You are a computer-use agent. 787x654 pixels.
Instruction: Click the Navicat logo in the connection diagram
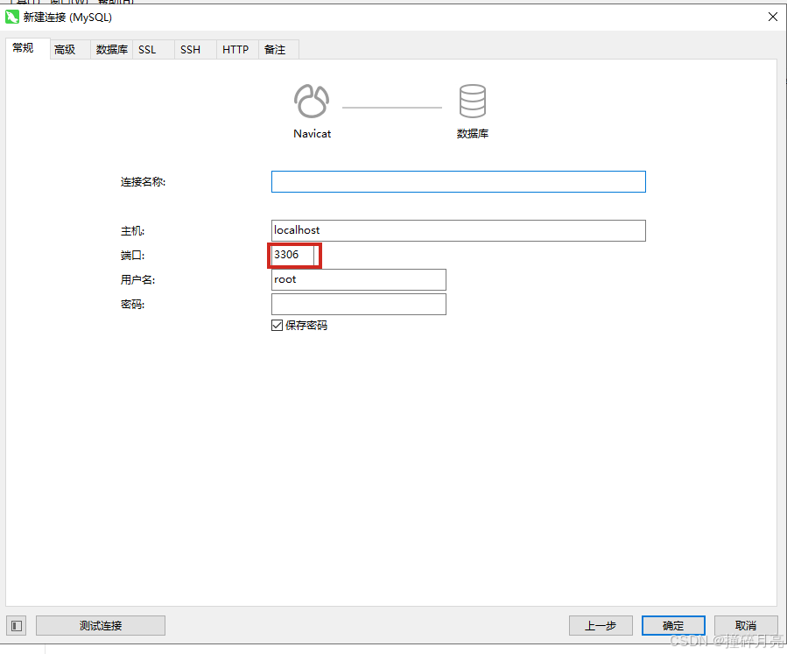click(313, 99)
